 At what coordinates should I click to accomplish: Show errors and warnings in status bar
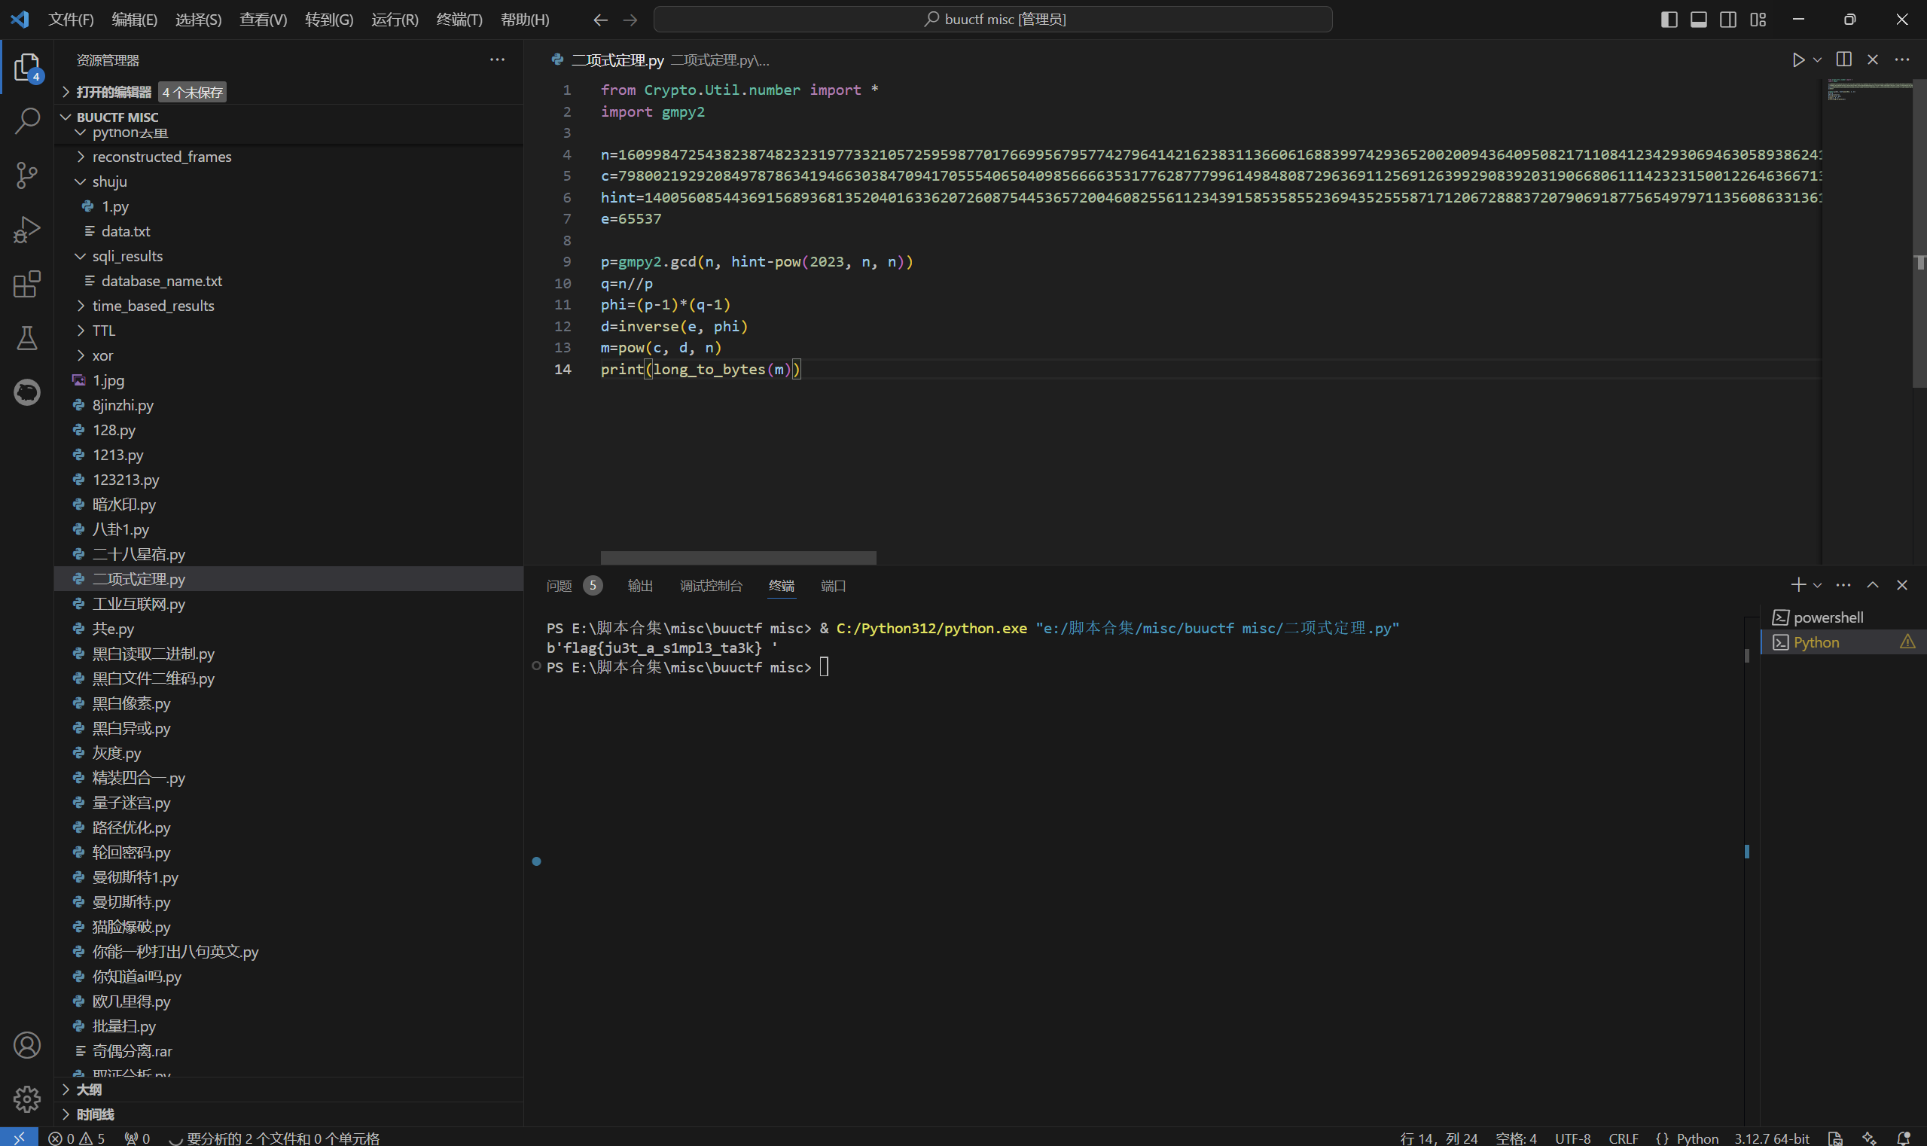(x=77, y=1138)
